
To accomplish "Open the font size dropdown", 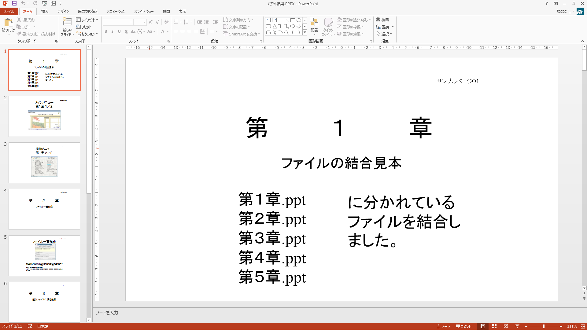I will coord(144,22).
